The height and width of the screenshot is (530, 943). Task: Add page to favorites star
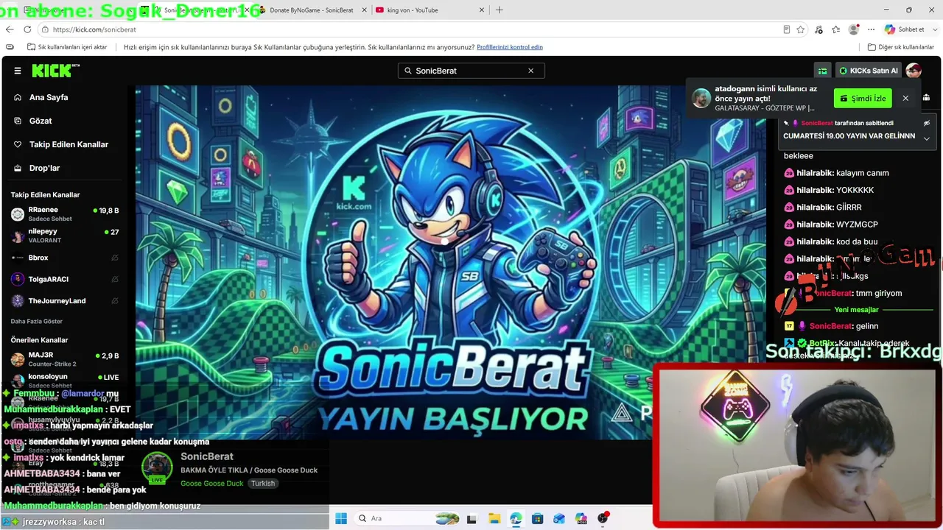coord(801,29)
